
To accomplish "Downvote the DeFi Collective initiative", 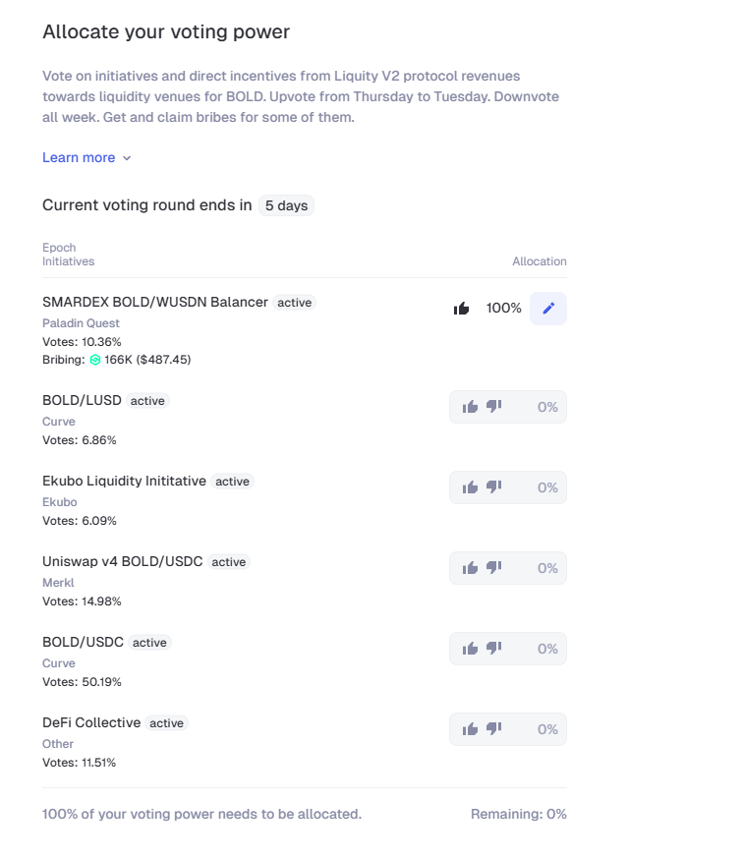I will (x=493, y=729).
